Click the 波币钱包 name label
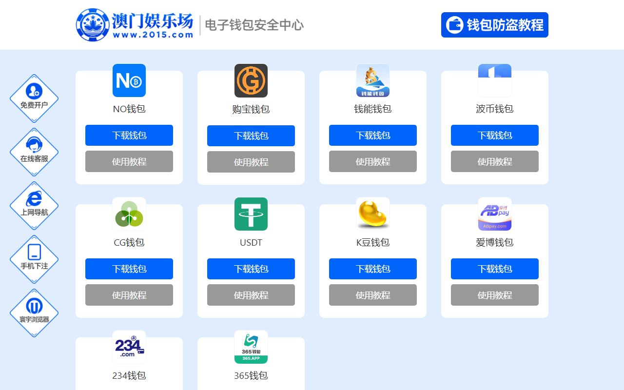 (495, 109)
